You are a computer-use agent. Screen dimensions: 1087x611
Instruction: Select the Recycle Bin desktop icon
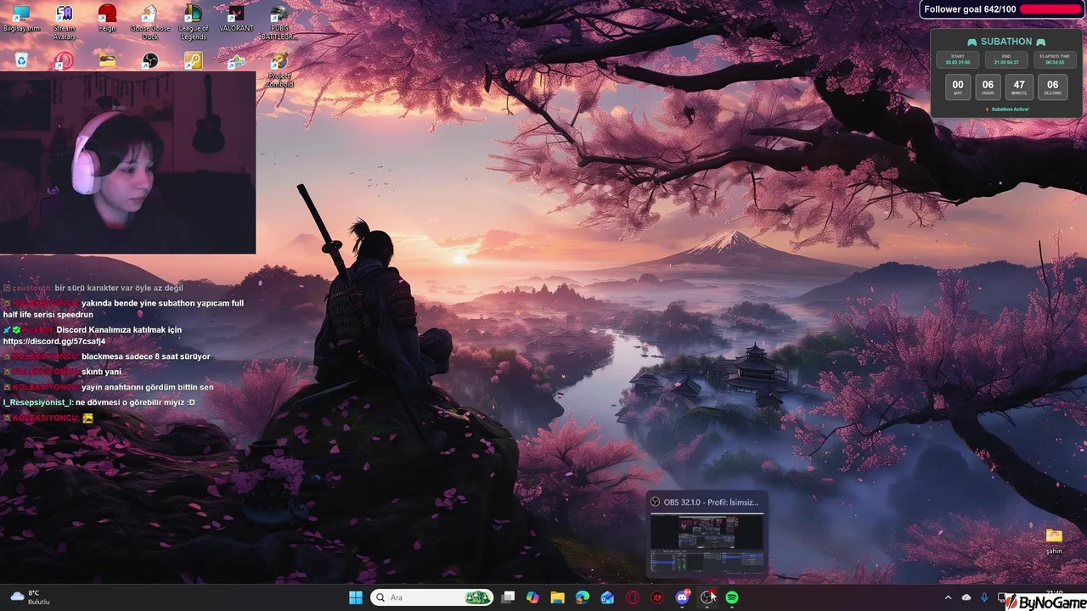(21, 60)
